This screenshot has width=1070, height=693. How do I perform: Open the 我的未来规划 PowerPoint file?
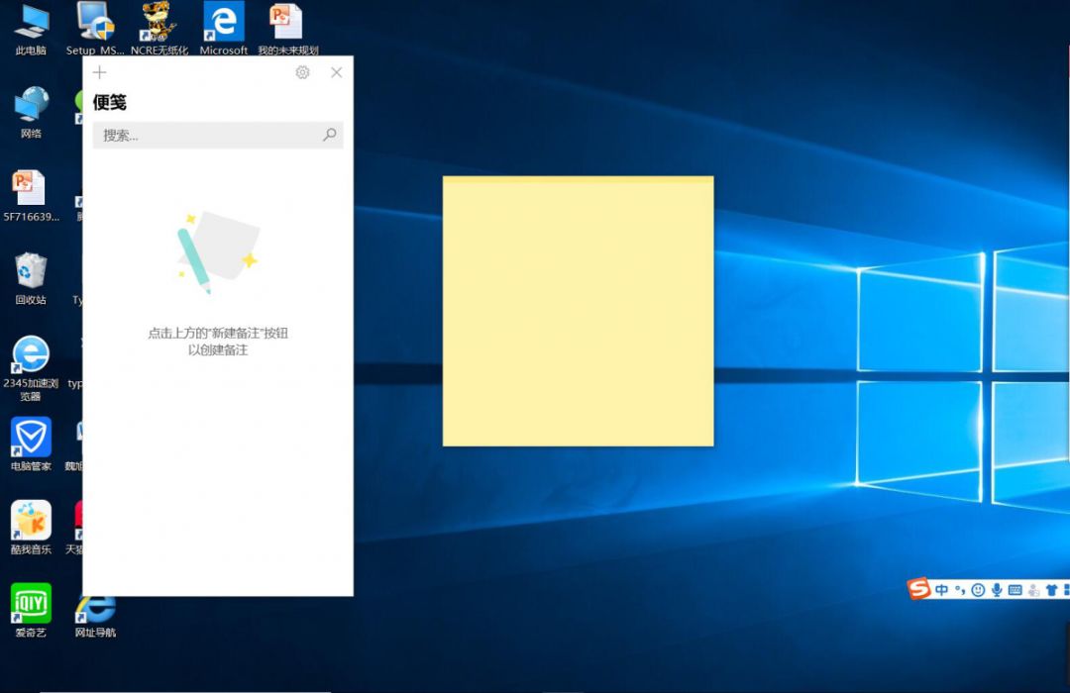(x=286, y=20)
